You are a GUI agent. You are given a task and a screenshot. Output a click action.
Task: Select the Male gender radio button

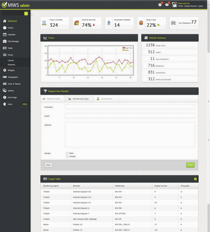67,153
